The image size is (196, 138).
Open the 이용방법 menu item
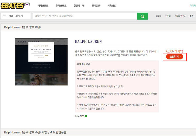pyautogui.click(x=112, y=6)
